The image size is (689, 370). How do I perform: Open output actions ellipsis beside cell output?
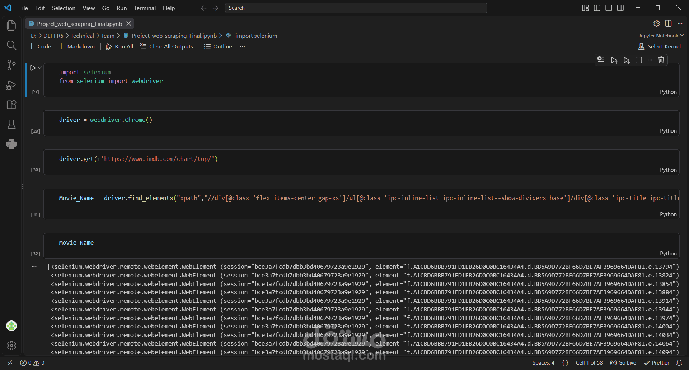coord(34,267)
